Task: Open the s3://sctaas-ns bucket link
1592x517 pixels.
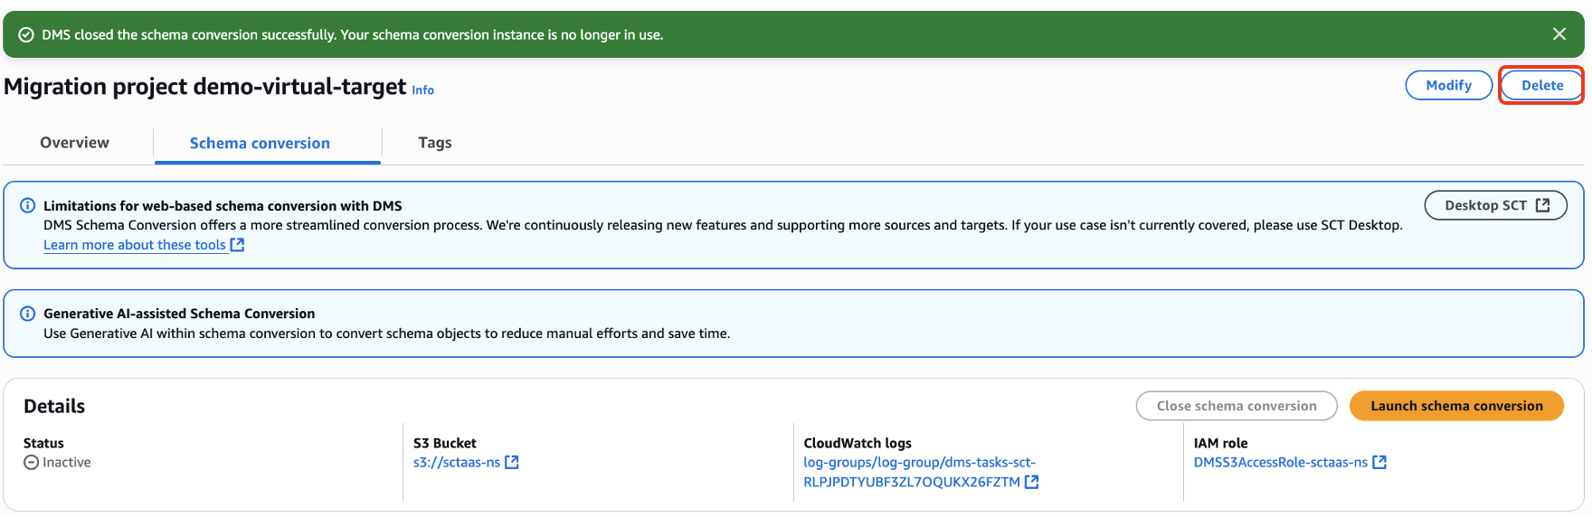Action: [x=456, y=463]
